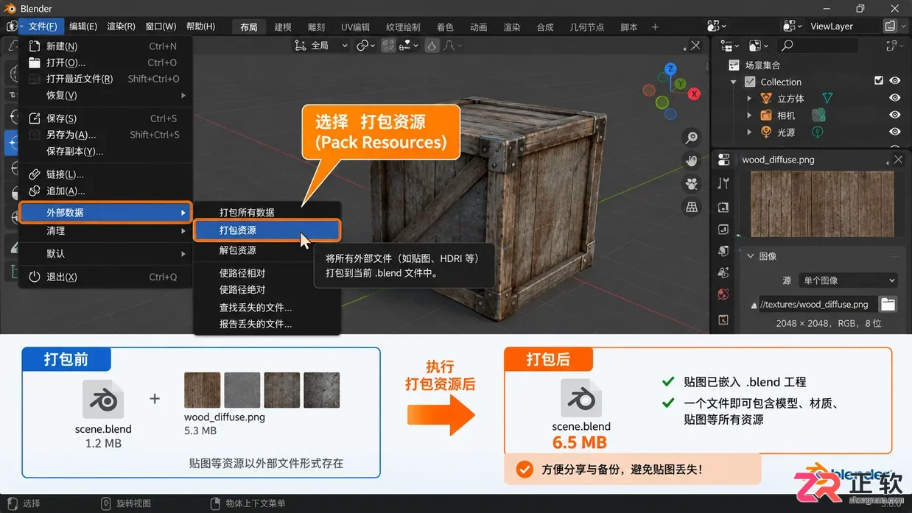Open the snapping options dropdown
The height and width of the screenshot is (513, 912).
[x=410, y=46]
